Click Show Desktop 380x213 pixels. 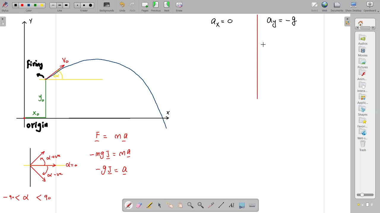(353, 7)
